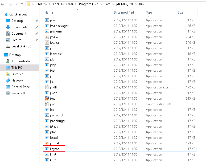This screenshot has height=163, width=206.
Task: Click the javaws Java cup icon
Action: [x=47, y=42]
